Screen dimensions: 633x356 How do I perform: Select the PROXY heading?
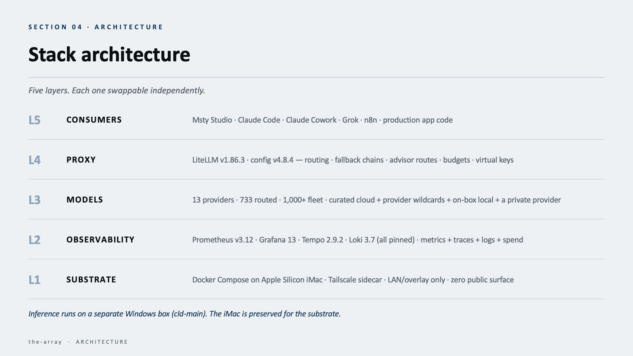coord(81,160)
